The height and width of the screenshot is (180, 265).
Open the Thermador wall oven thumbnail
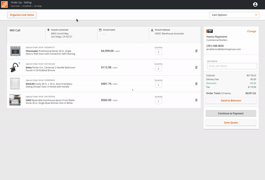pos(15,51)
